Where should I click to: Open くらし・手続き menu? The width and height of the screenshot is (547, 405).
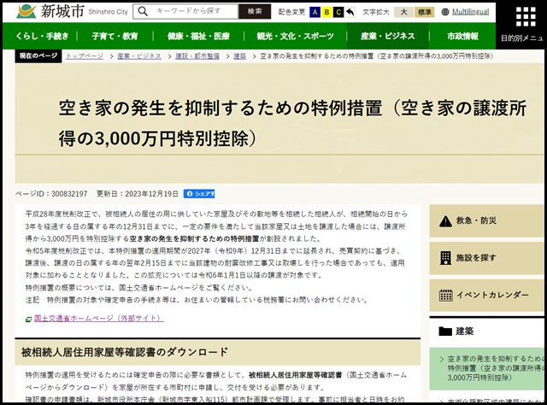42,36
